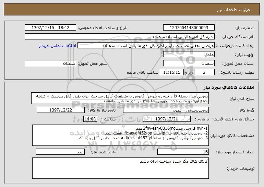Click the remaining time field 11:15:15
264x187 pixels.
(171, 72)
